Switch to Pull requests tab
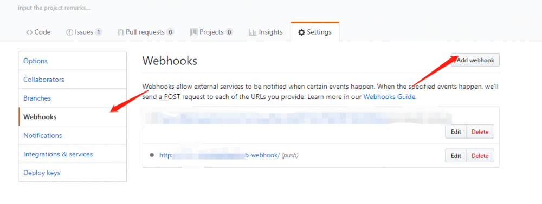Image resolution: width=542 pixels, height=204 pixels. 145,32
